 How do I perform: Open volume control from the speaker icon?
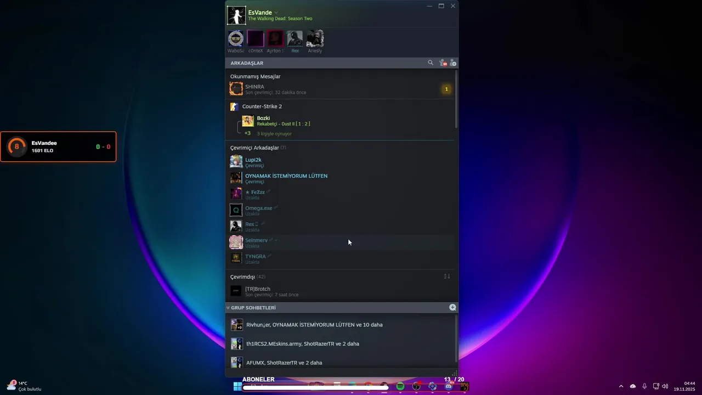[x=665, y=386]
